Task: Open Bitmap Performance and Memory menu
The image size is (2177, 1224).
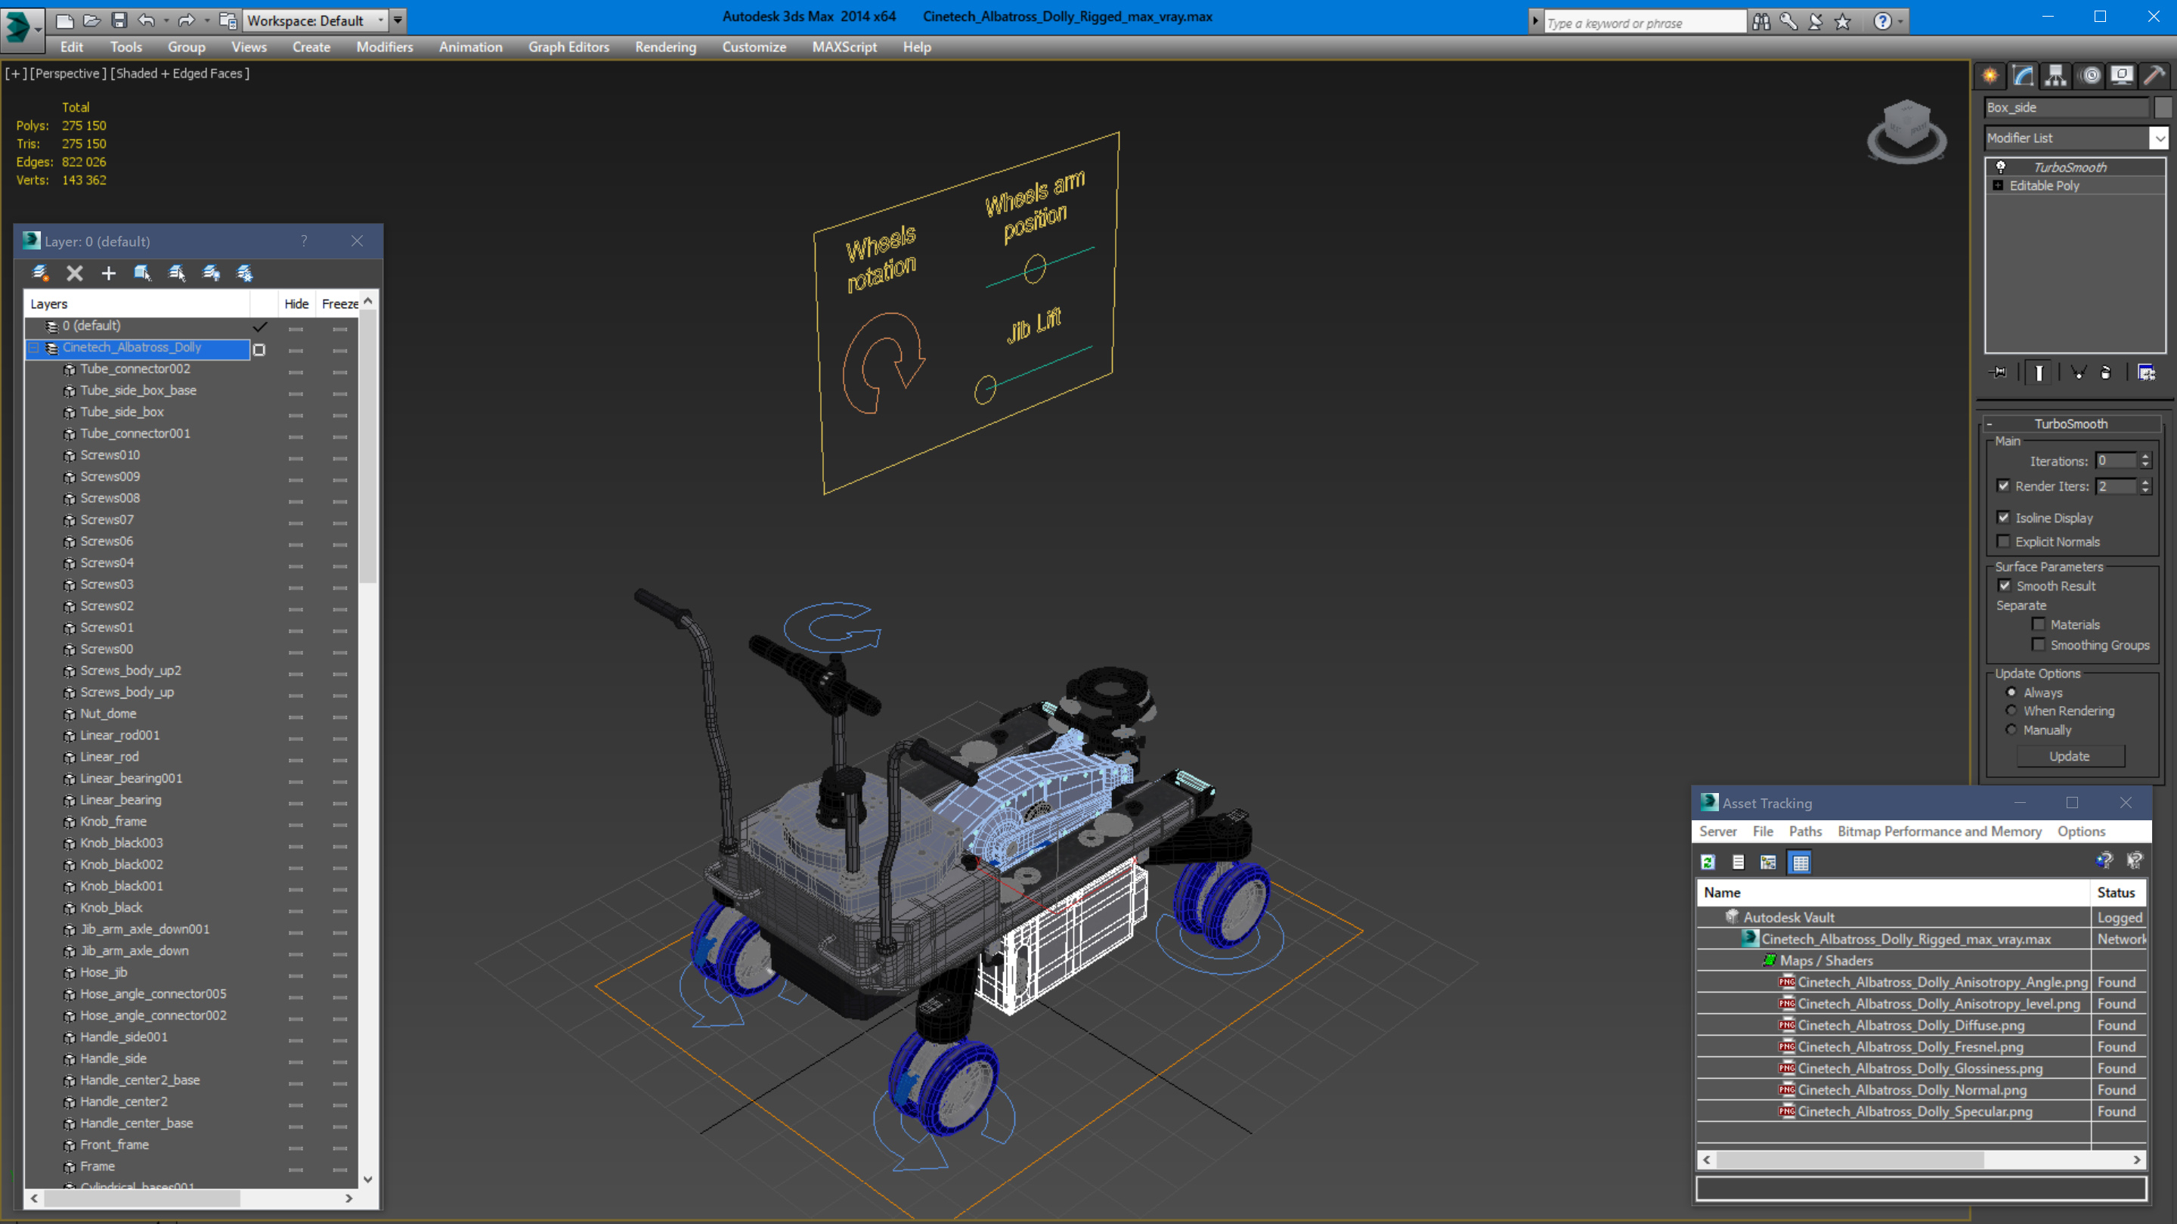Action: tap(1939, 831)
